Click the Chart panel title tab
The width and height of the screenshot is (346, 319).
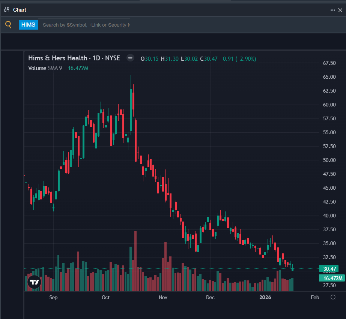(20, 10)
